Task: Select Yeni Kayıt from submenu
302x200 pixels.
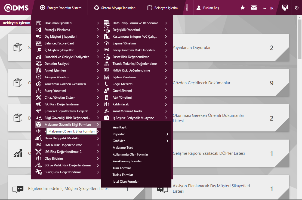Action: [119, 127]
